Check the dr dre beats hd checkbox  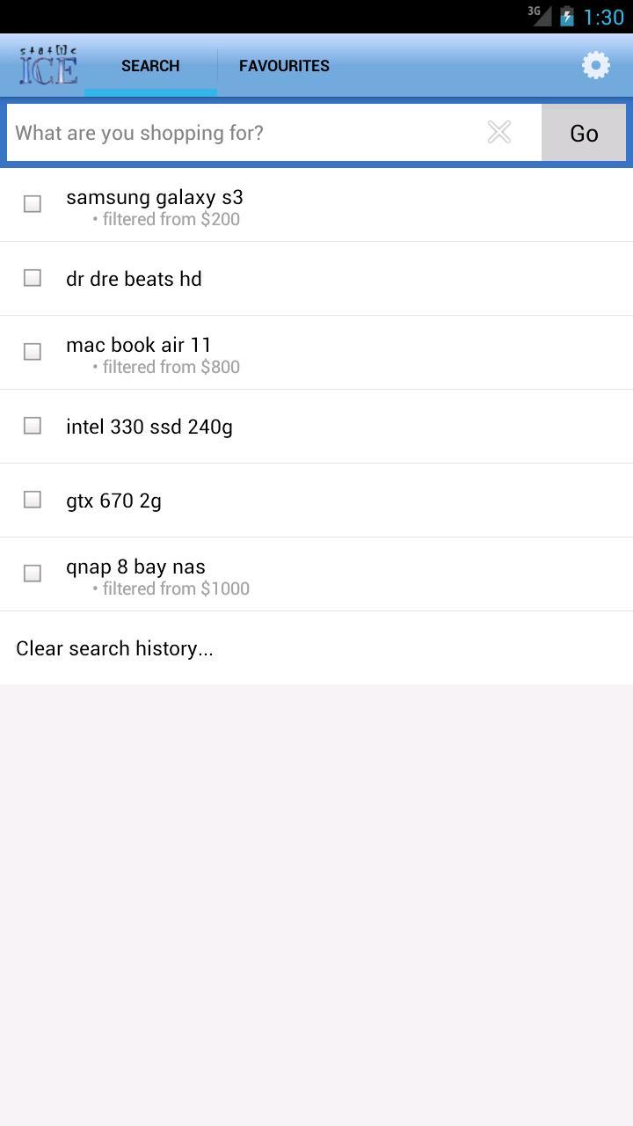pyautogui.click(x=33, y=278)
